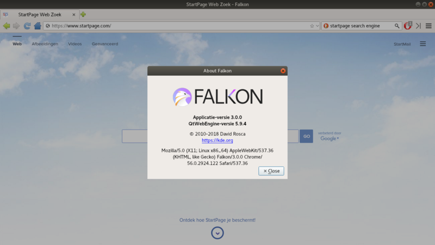435x245 pixels.
Task: Go forward with the gray arrow
Action: pos(16,26)
